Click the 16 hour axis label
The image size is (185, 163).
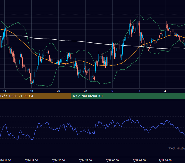[4, 91]
